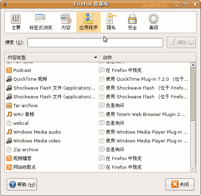Switch to 标签式浏览 tabbed browsing panel
Image resolution: width=201 pixels, height=196 pixels.
(x=41, y=22)
